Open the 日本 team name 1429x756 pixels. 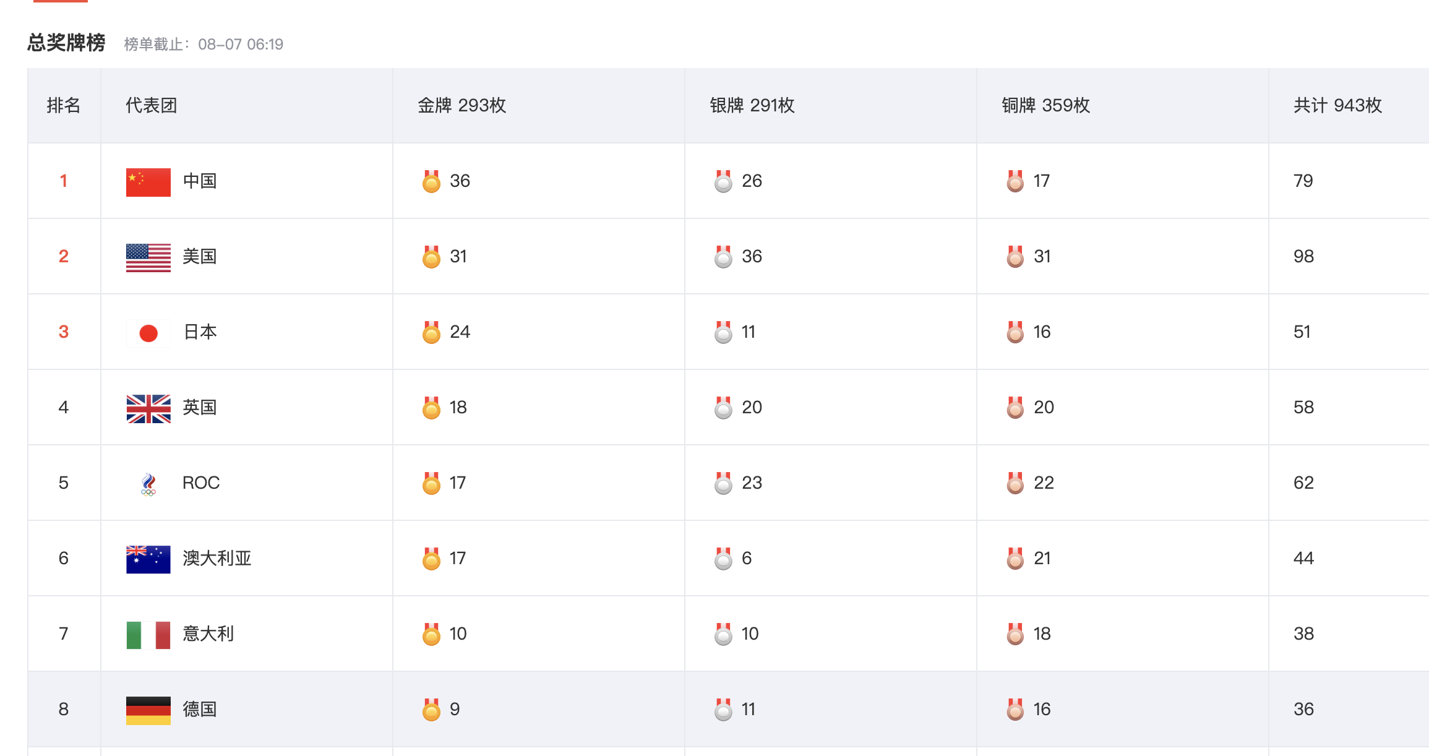tap(200, 332)
